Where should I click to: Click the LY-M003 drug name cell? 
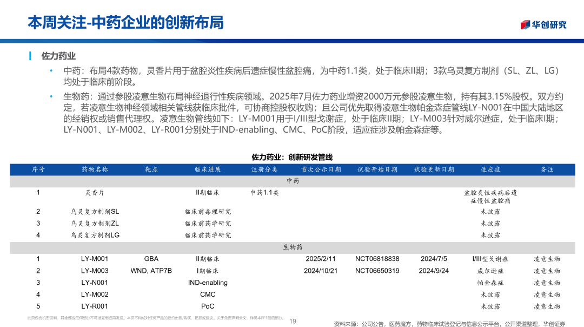95,271
